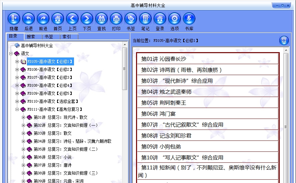The image size is (296, 183).
Task: Open the 笔记 notes icon
Action: [x=145, y=19]
